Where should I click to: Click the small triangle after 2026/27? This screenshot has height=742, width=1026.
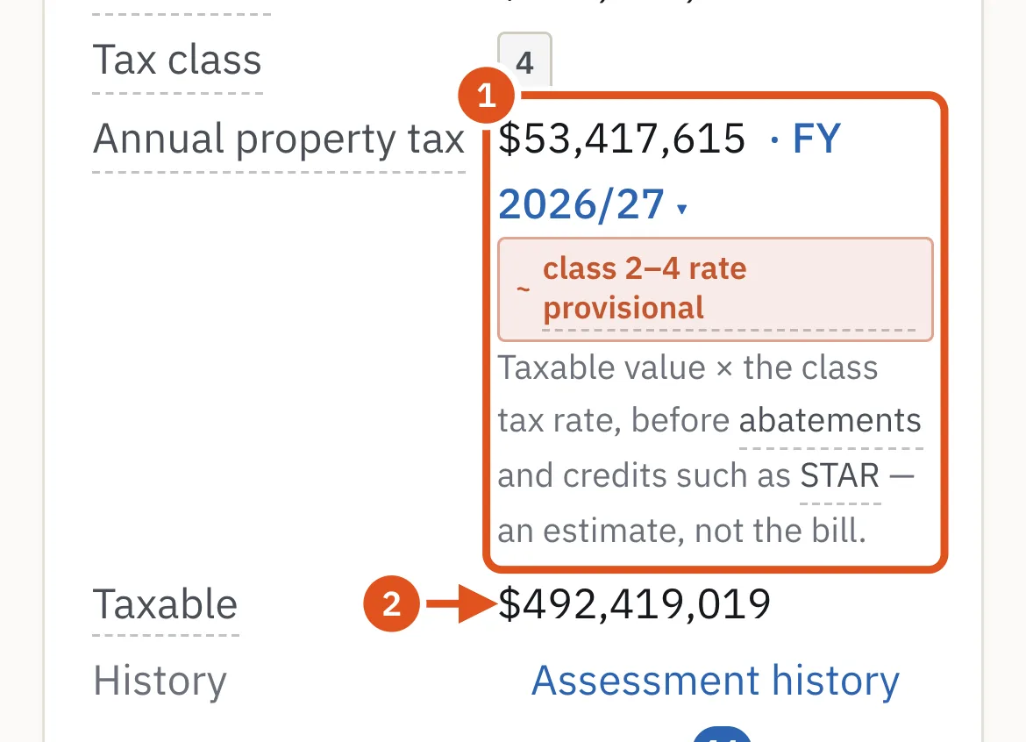(682, 209)
